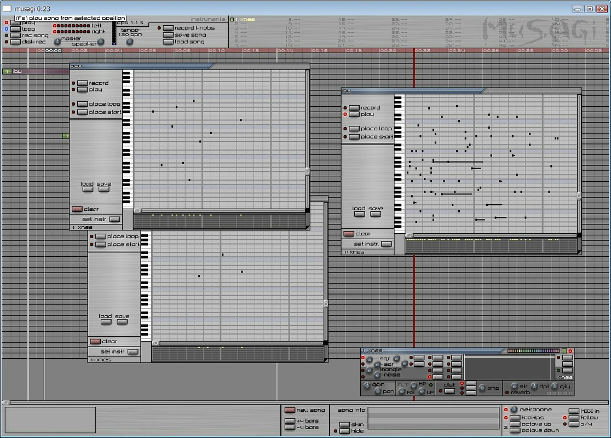Turn the xnes filter LP knob
The height and width of the screenshot is (438, 611).
tap(422, 391)
